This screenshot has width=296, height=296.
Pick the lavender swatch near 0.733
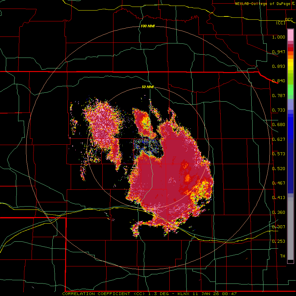pyautogui.click(x=290, y=105)
